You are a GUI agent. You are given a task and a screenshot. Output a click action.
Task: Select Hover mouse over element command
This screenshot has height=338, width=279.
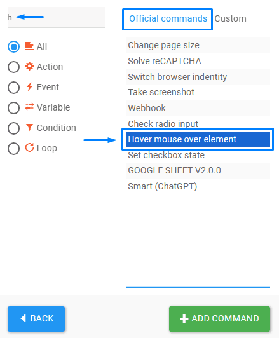point(198,139)
